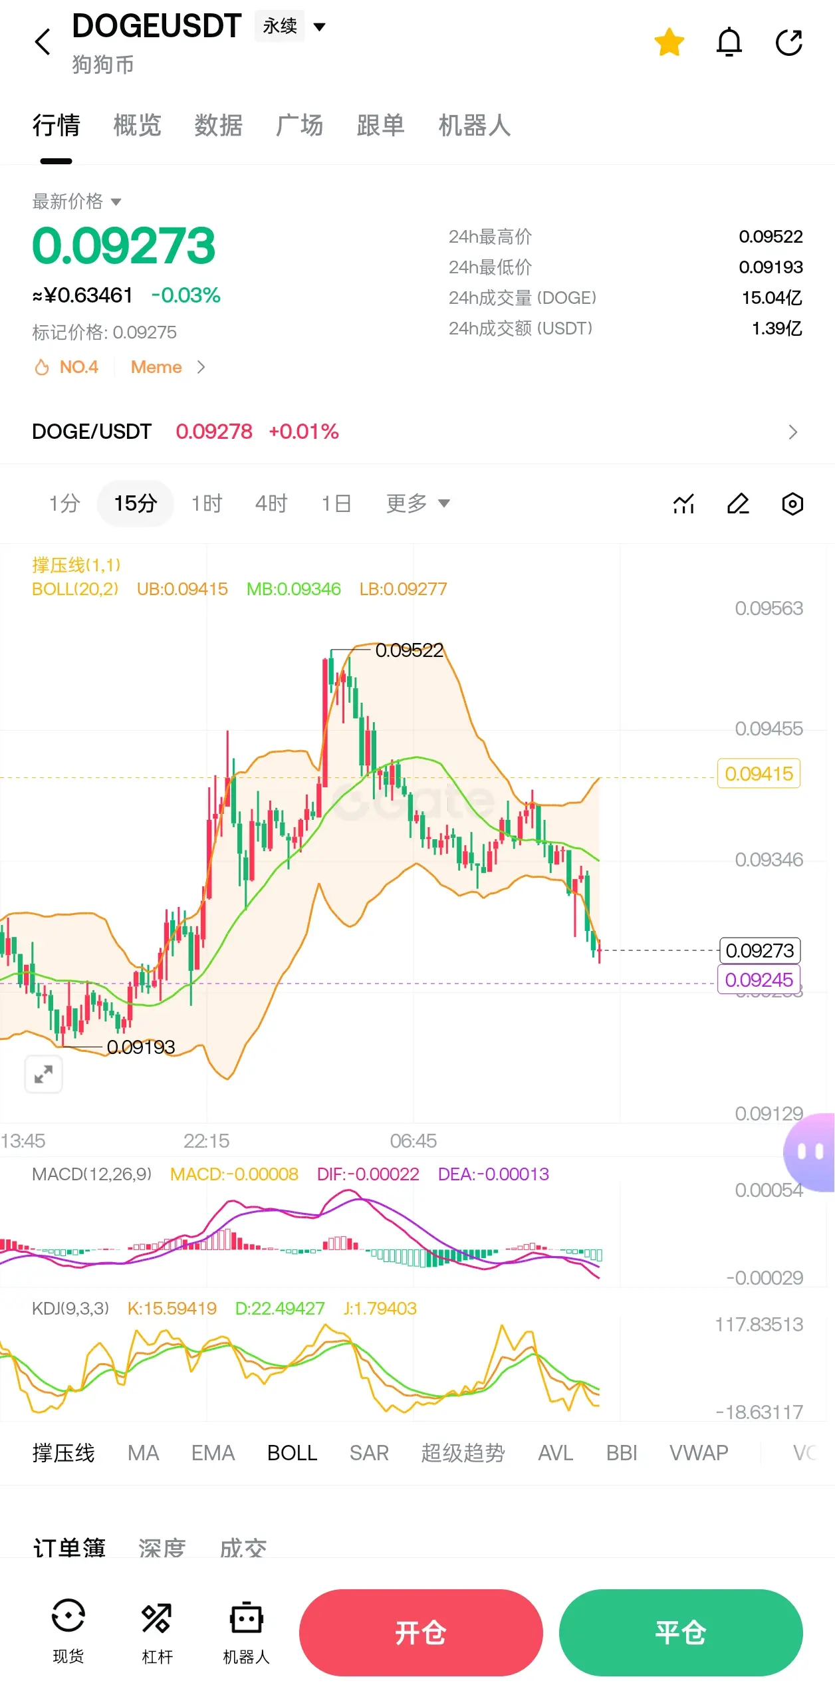The image size is (835, 1687).
Task: Tap the 0.09245 support line label
Action: [759, 979]
